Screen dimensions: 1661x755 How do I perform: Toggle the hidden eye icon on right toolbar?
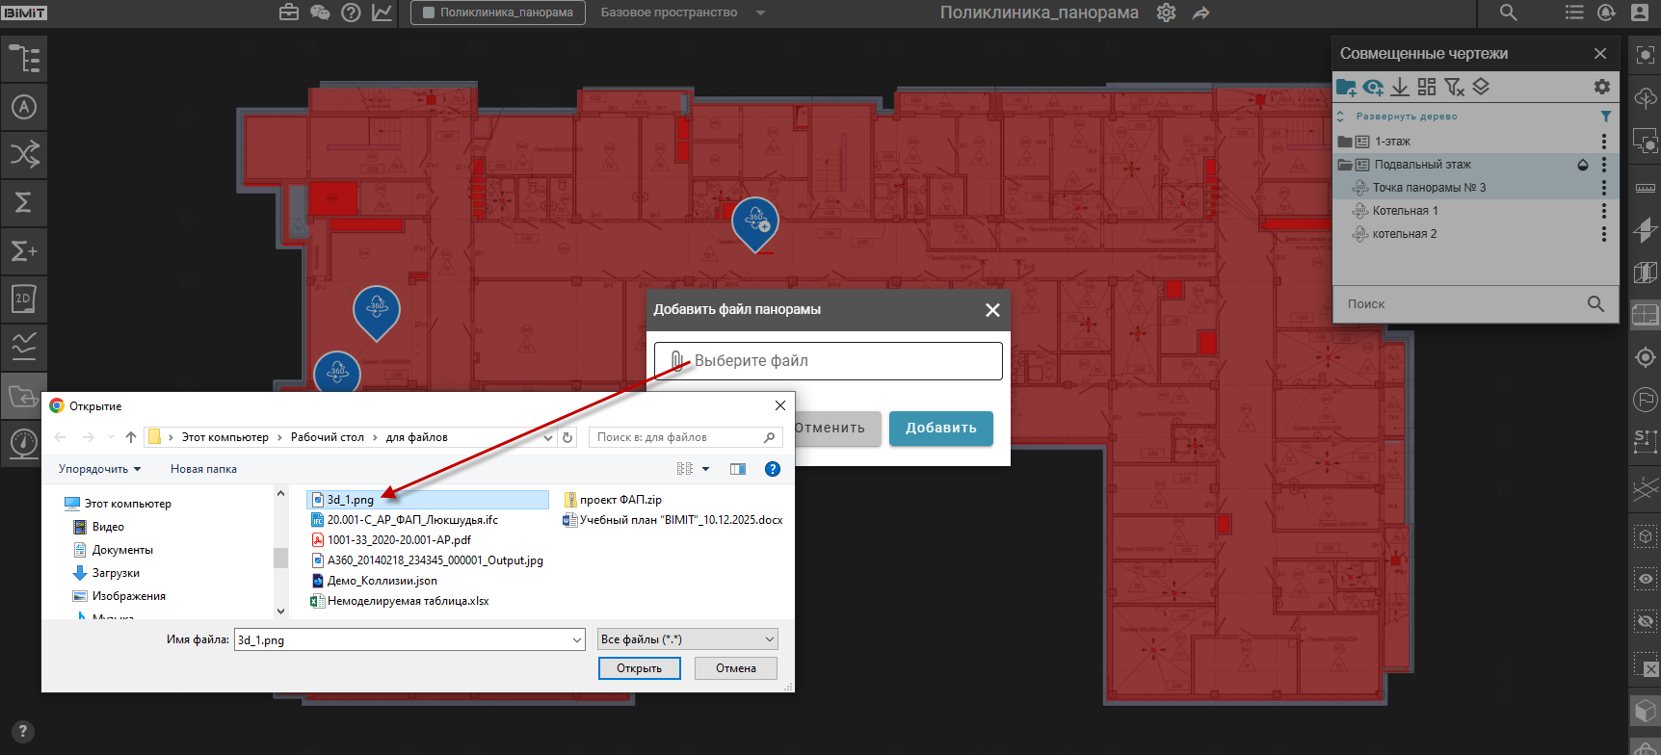point(1646,622)
